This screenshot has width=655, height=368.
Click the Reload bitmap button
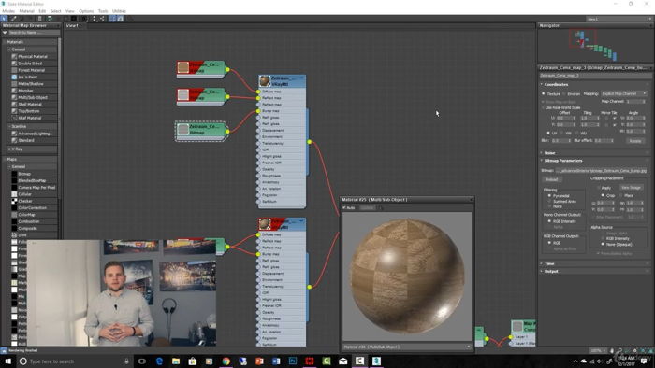tap(552, 179)
